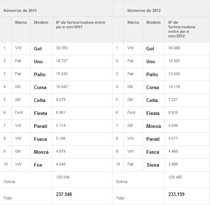Click the 2012 Palio value 13.448
Viewport: 210px width, 205px height.
point(174,74)
